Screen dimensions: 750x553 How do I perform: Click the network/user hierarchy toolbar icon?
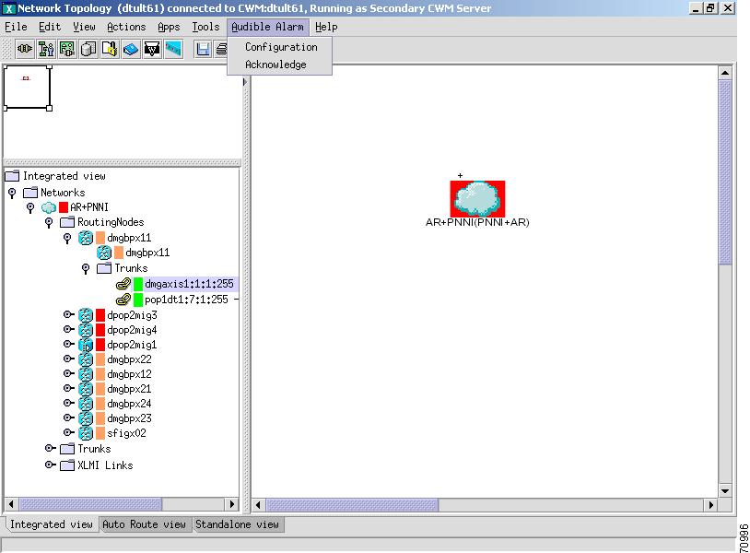46,49
